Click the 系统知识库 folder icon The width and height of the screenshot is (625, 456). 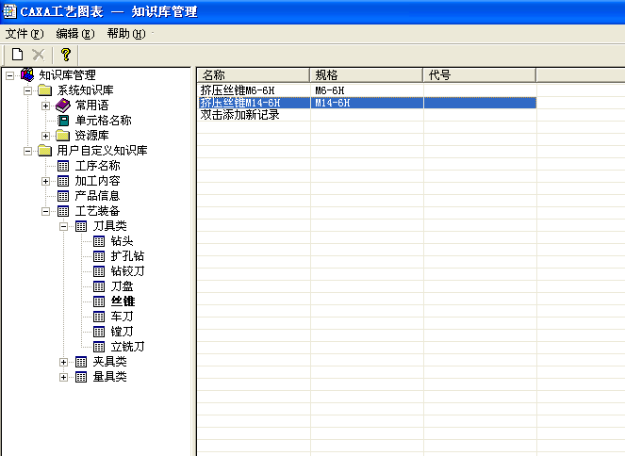(45, 90)
